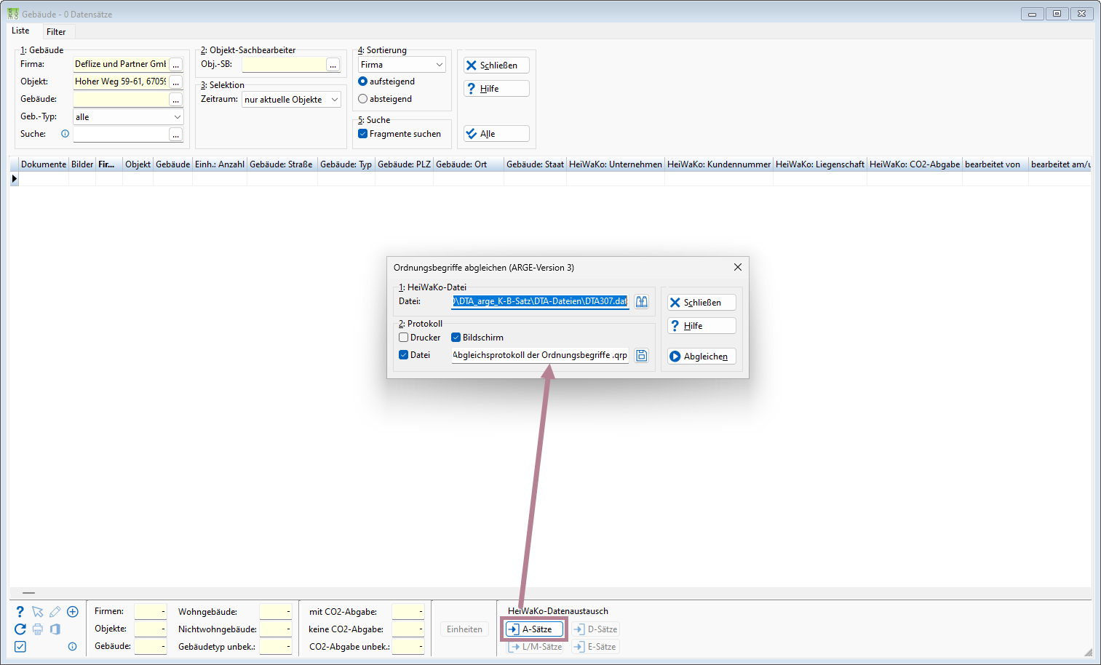Click the checkmark select icon in bottom-left toolbar
Screen dimensions: 1101x665
(20, 647)
